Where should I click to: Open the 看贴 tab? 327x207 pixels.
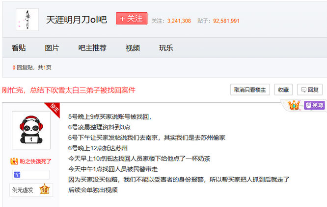19,48
